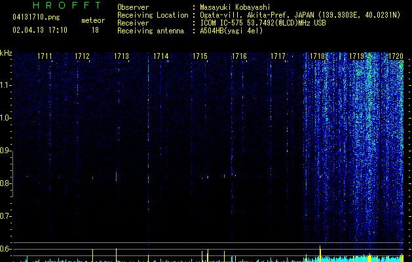
Task: Click the 'Observer' field label
Action: click(133, 7)
